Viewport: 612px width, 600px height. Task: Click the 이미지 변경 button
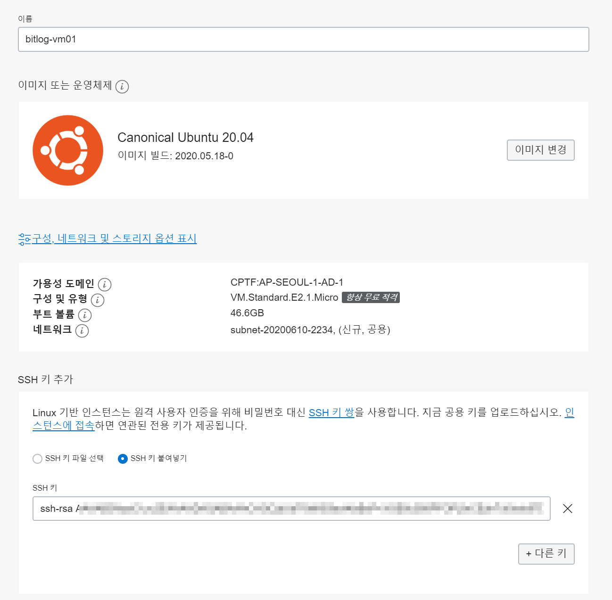pyautogui.click(x=541, y=150)
